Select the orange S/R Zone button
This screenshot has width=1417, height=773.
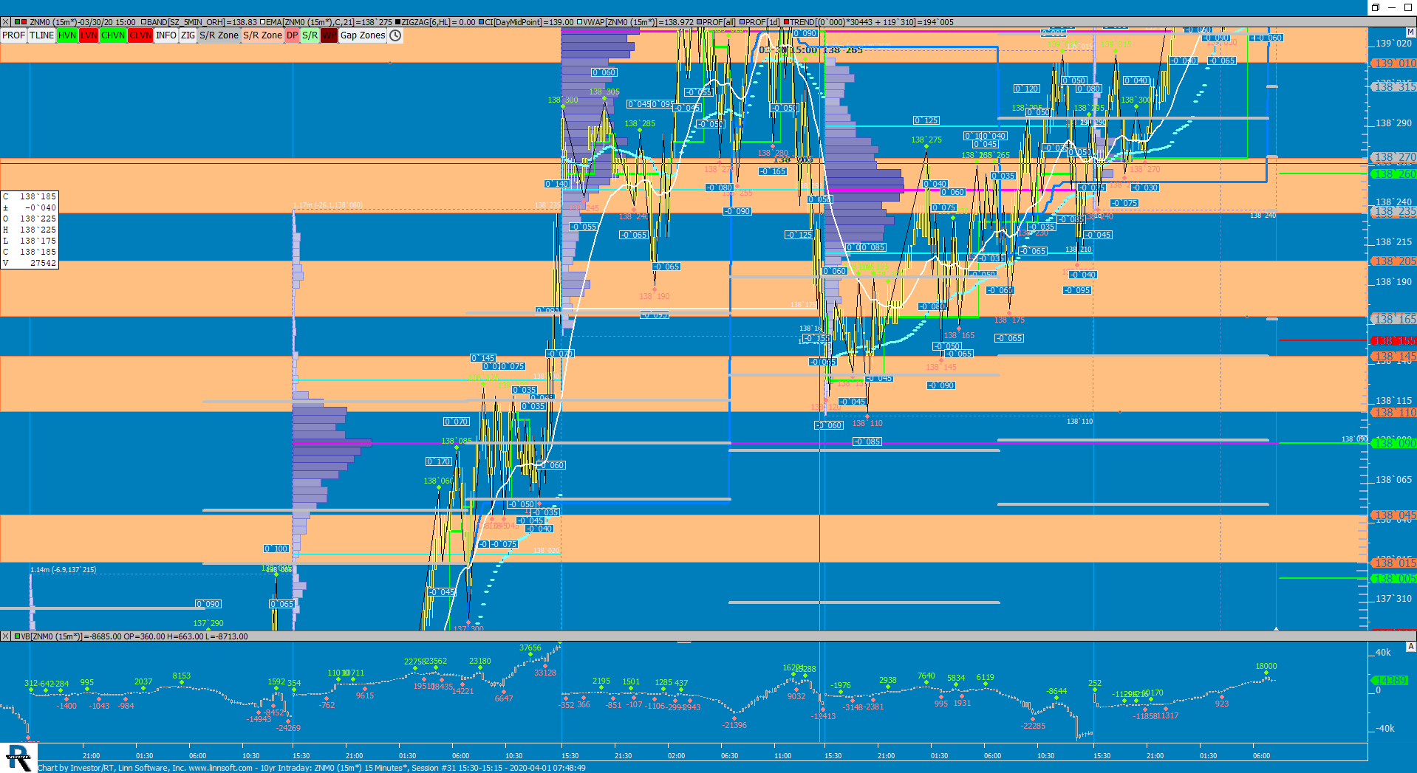(262, 35)
